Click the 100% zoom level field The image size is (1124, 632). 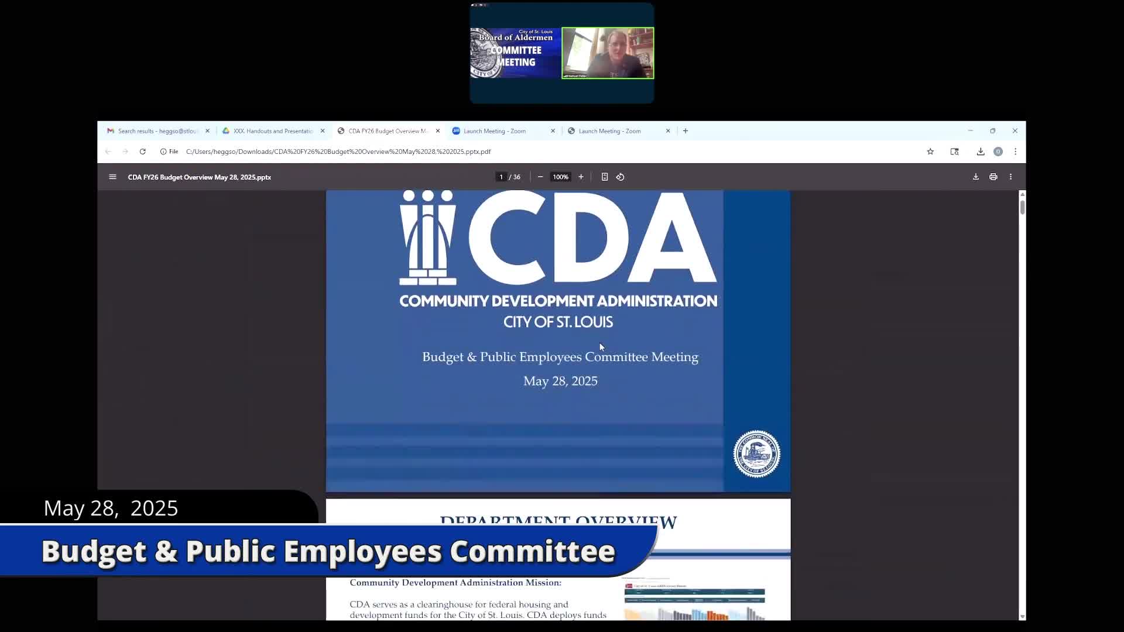pyautogui.click(x=561, y=177)
